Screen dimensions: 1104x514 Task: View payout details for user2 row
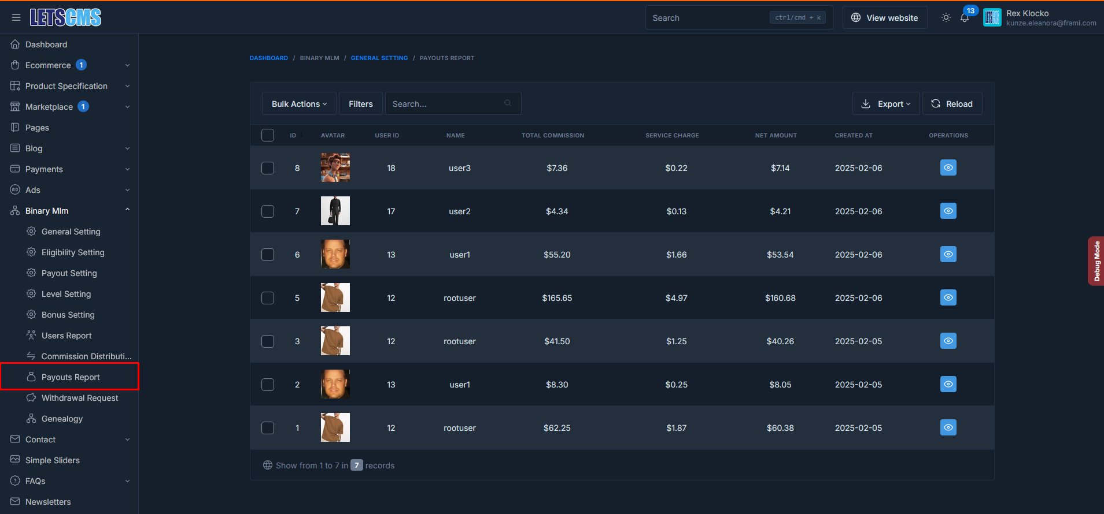click(948, 211)
